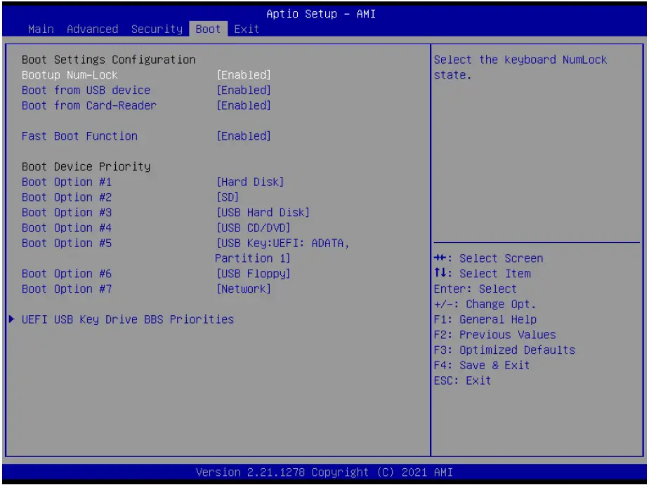Switch to the Boot tab
The height and width of the screenshot is (485, 649).
tap(207, 29)
